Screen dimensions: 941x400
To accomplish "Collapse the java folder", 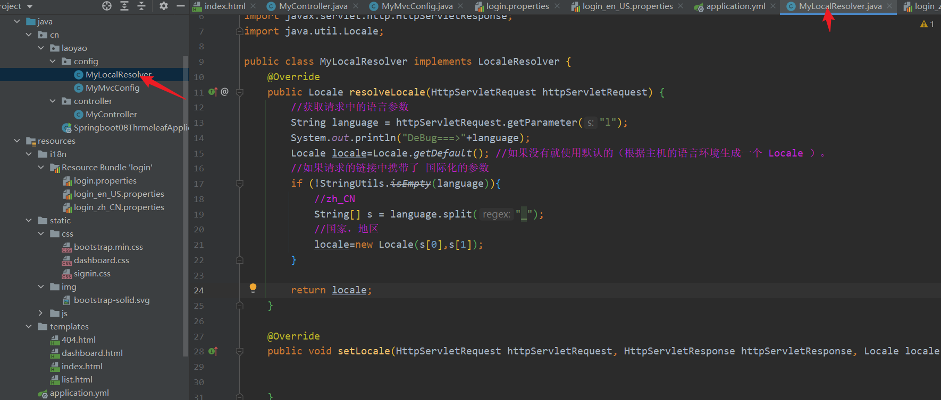I will tap(17, 21).
